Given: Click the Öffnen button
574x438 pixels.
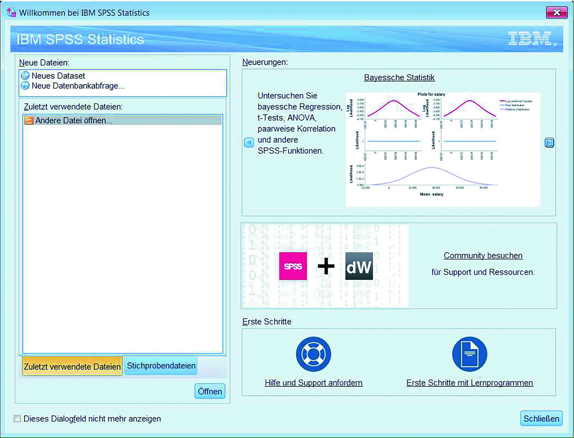Looking at the screenshot, I should 210,391.
